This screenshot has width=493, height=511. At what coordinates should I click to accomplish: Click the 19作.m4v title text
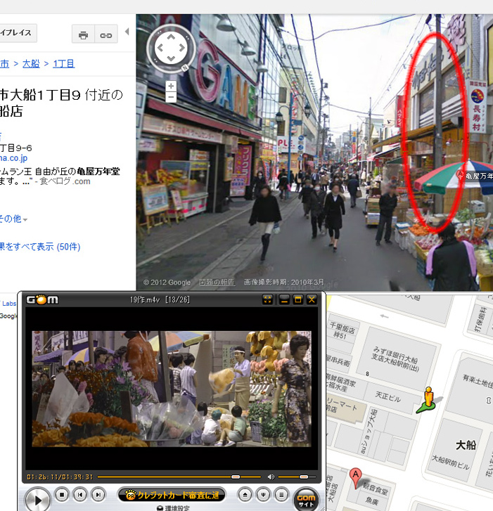pyautogui.click(x=145, y=299)
